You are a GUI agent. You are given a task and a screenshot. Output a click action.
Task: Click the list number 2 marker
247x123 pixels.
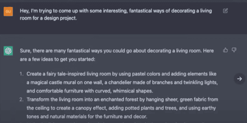(x=21, y=100)
